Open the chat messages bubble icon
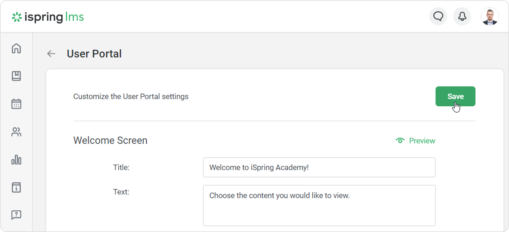 438,17
